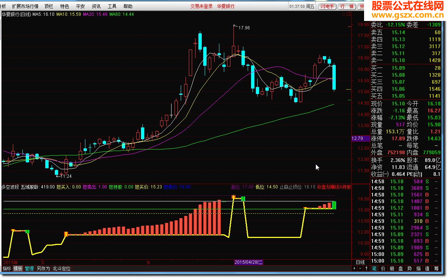
Task: Open the 工具 menu
Action: pos(112,6)
